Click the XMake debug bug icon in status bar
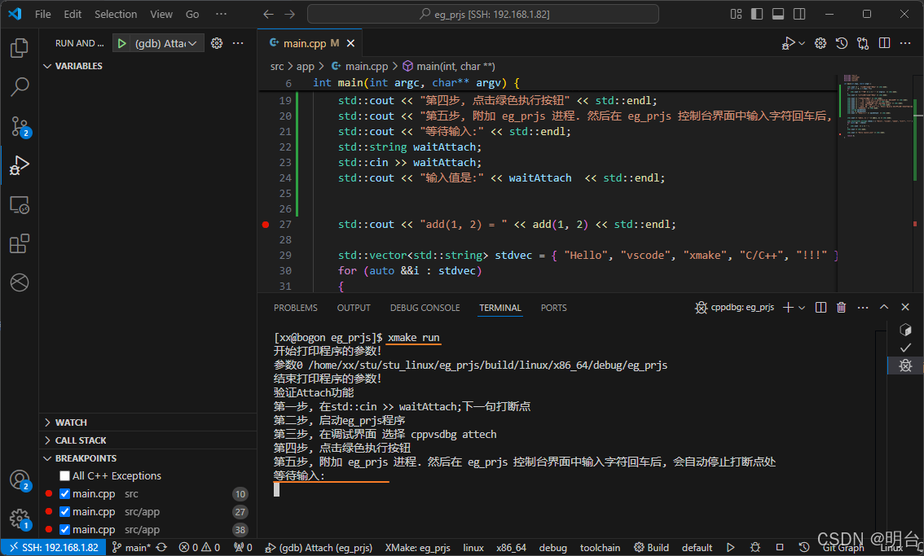This screenshot has height=556, width=924. click(x=755, y=547)
